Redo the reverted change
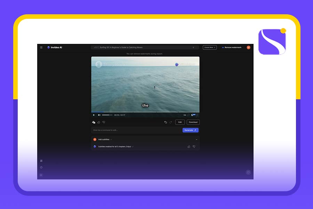Image resolution: width=313 pixels, height=209 pixels. tap(170, 122)
